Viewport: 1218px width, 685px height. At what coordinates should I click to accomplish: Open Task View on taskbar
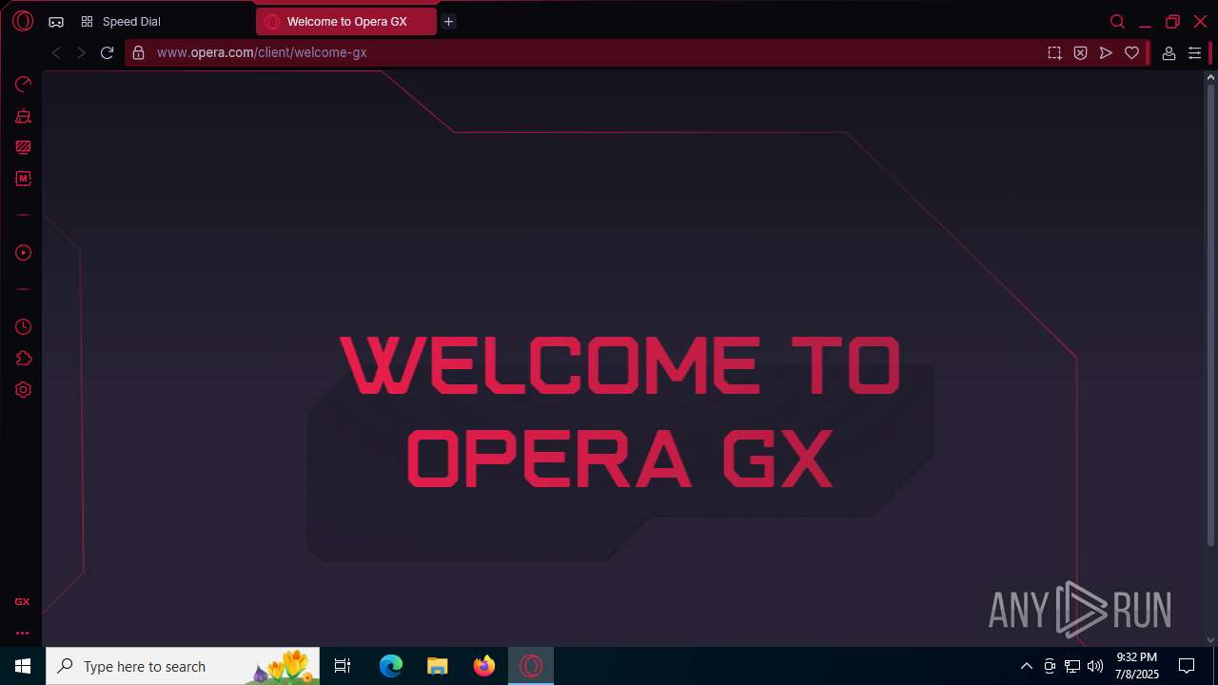tap(343, 666)
